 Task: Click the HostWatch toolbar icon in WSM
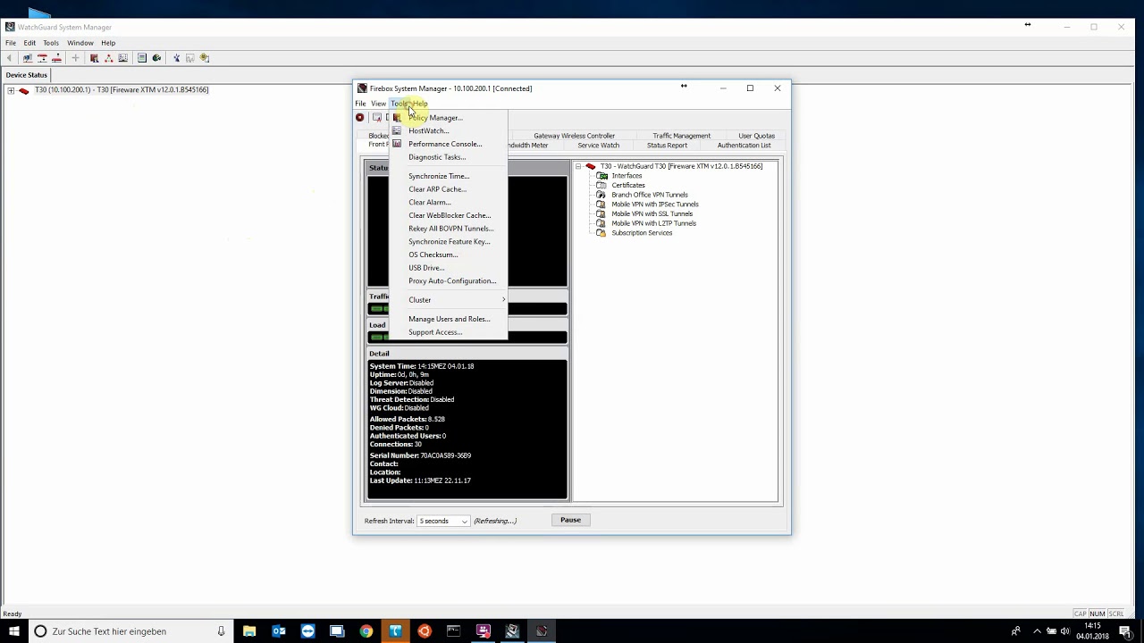122,58
